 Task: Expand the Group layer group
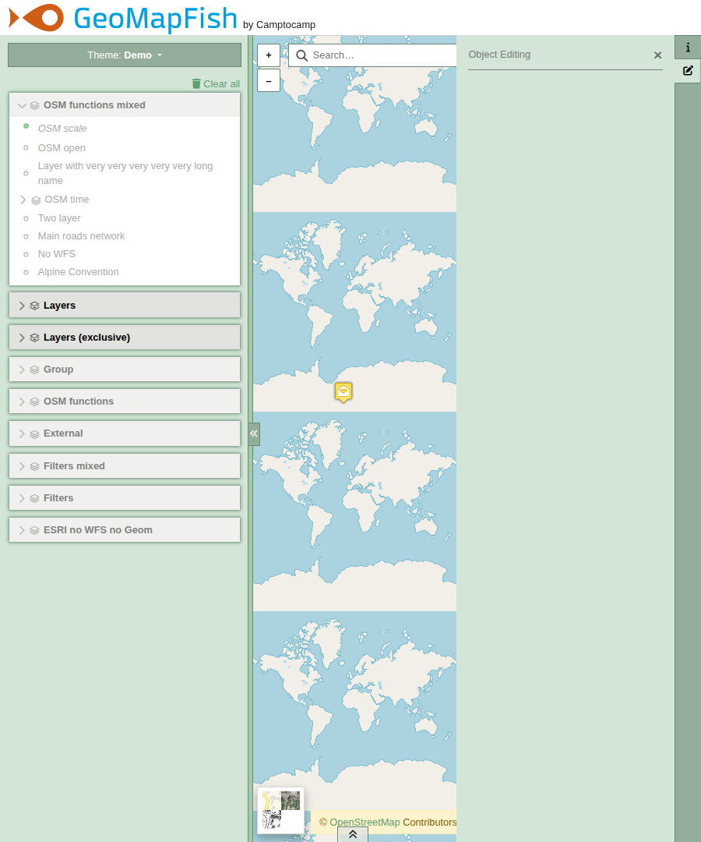tap(22, 370)
